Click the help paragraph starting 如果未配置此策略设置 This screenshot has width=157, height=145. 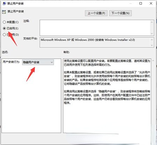point(107,78)
